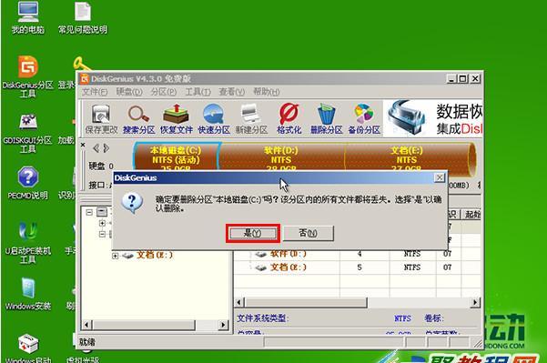Screen dimensions: 547x363
Task: Click the 数据恢复 banner advertisement
Action: [432, 118]
